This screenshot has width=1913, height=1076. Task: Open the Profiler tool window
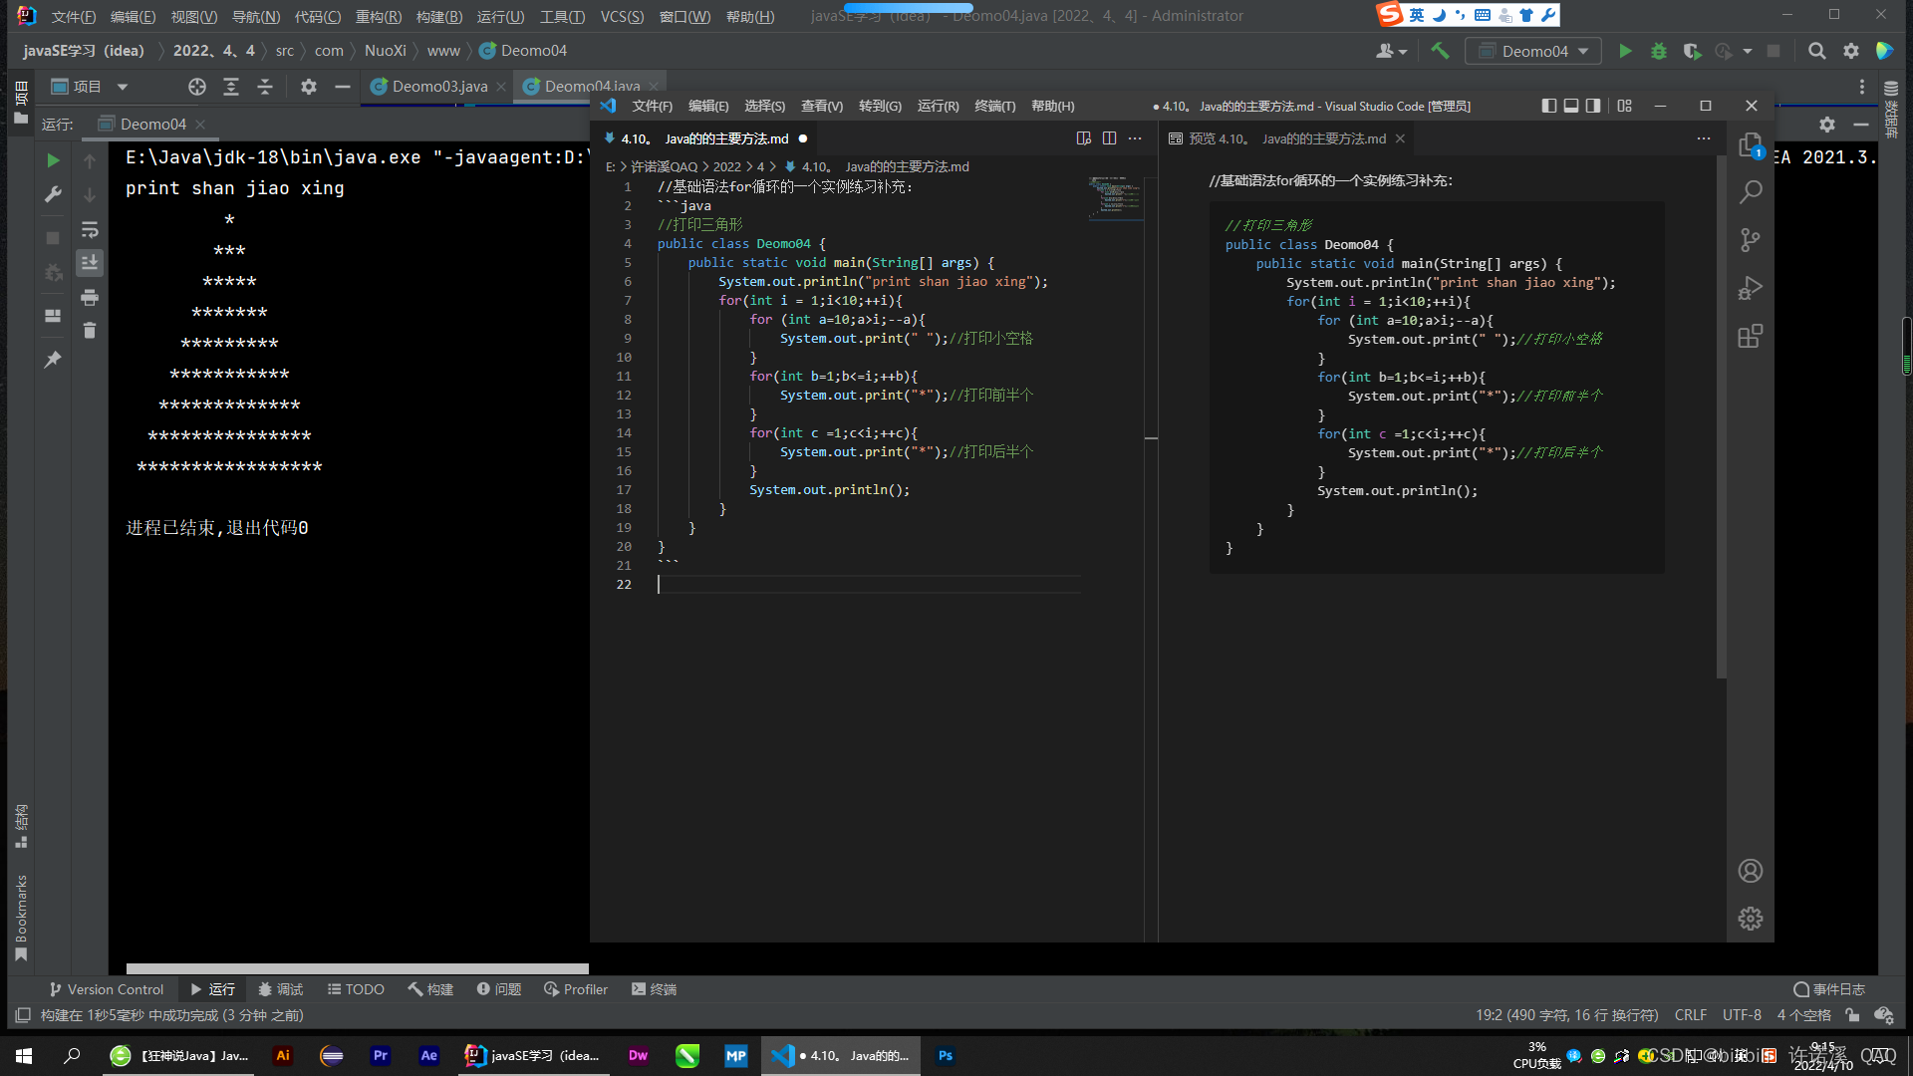tap(576, 989)
